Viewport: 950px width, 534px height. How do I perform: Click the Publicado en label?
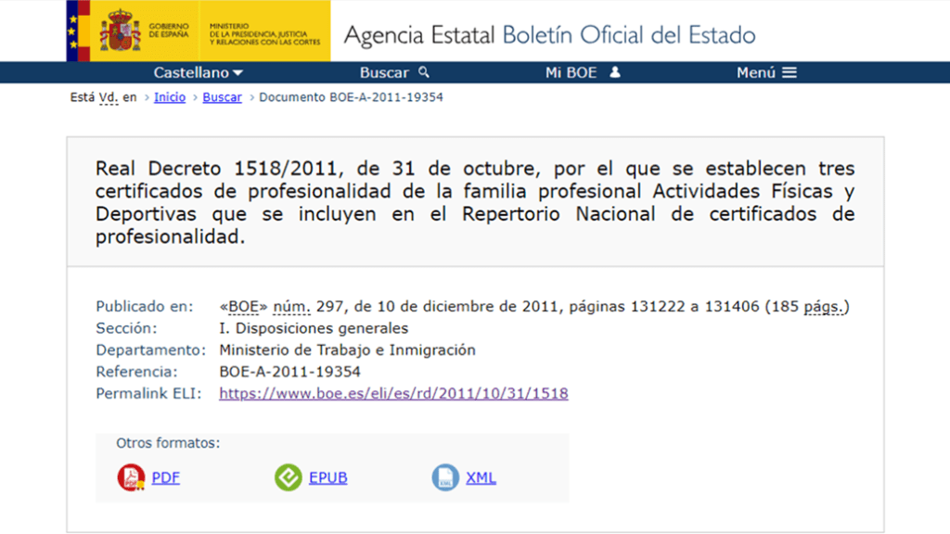coord(144,306)
